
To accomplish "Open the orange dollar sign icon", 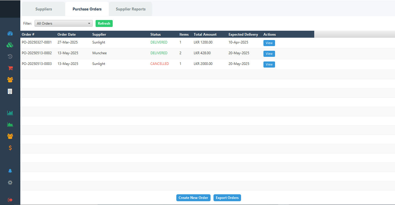I will [10, 148].
